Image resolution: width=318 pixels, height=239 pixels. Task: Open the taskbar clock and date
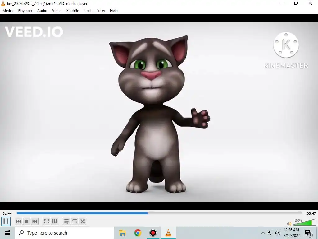pos(291,233)
